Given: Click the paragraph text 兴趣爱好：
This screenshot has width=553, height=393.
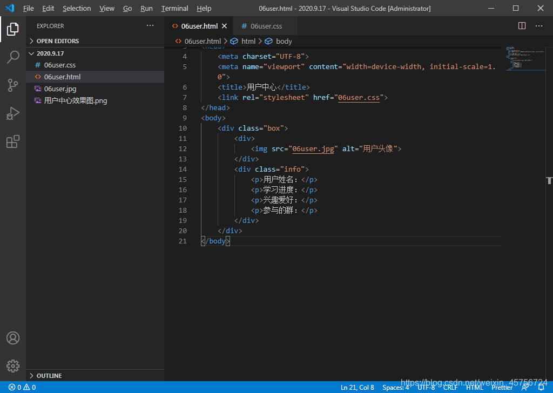Looking at the screenshot, I should (281, 200).
